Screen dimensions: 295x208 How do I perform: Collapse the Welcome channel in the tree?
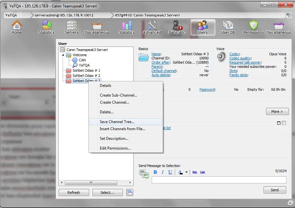63,55
